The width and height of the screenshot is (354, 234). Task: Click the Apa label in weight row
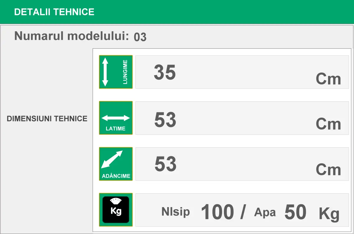click(x=265, y=212)
